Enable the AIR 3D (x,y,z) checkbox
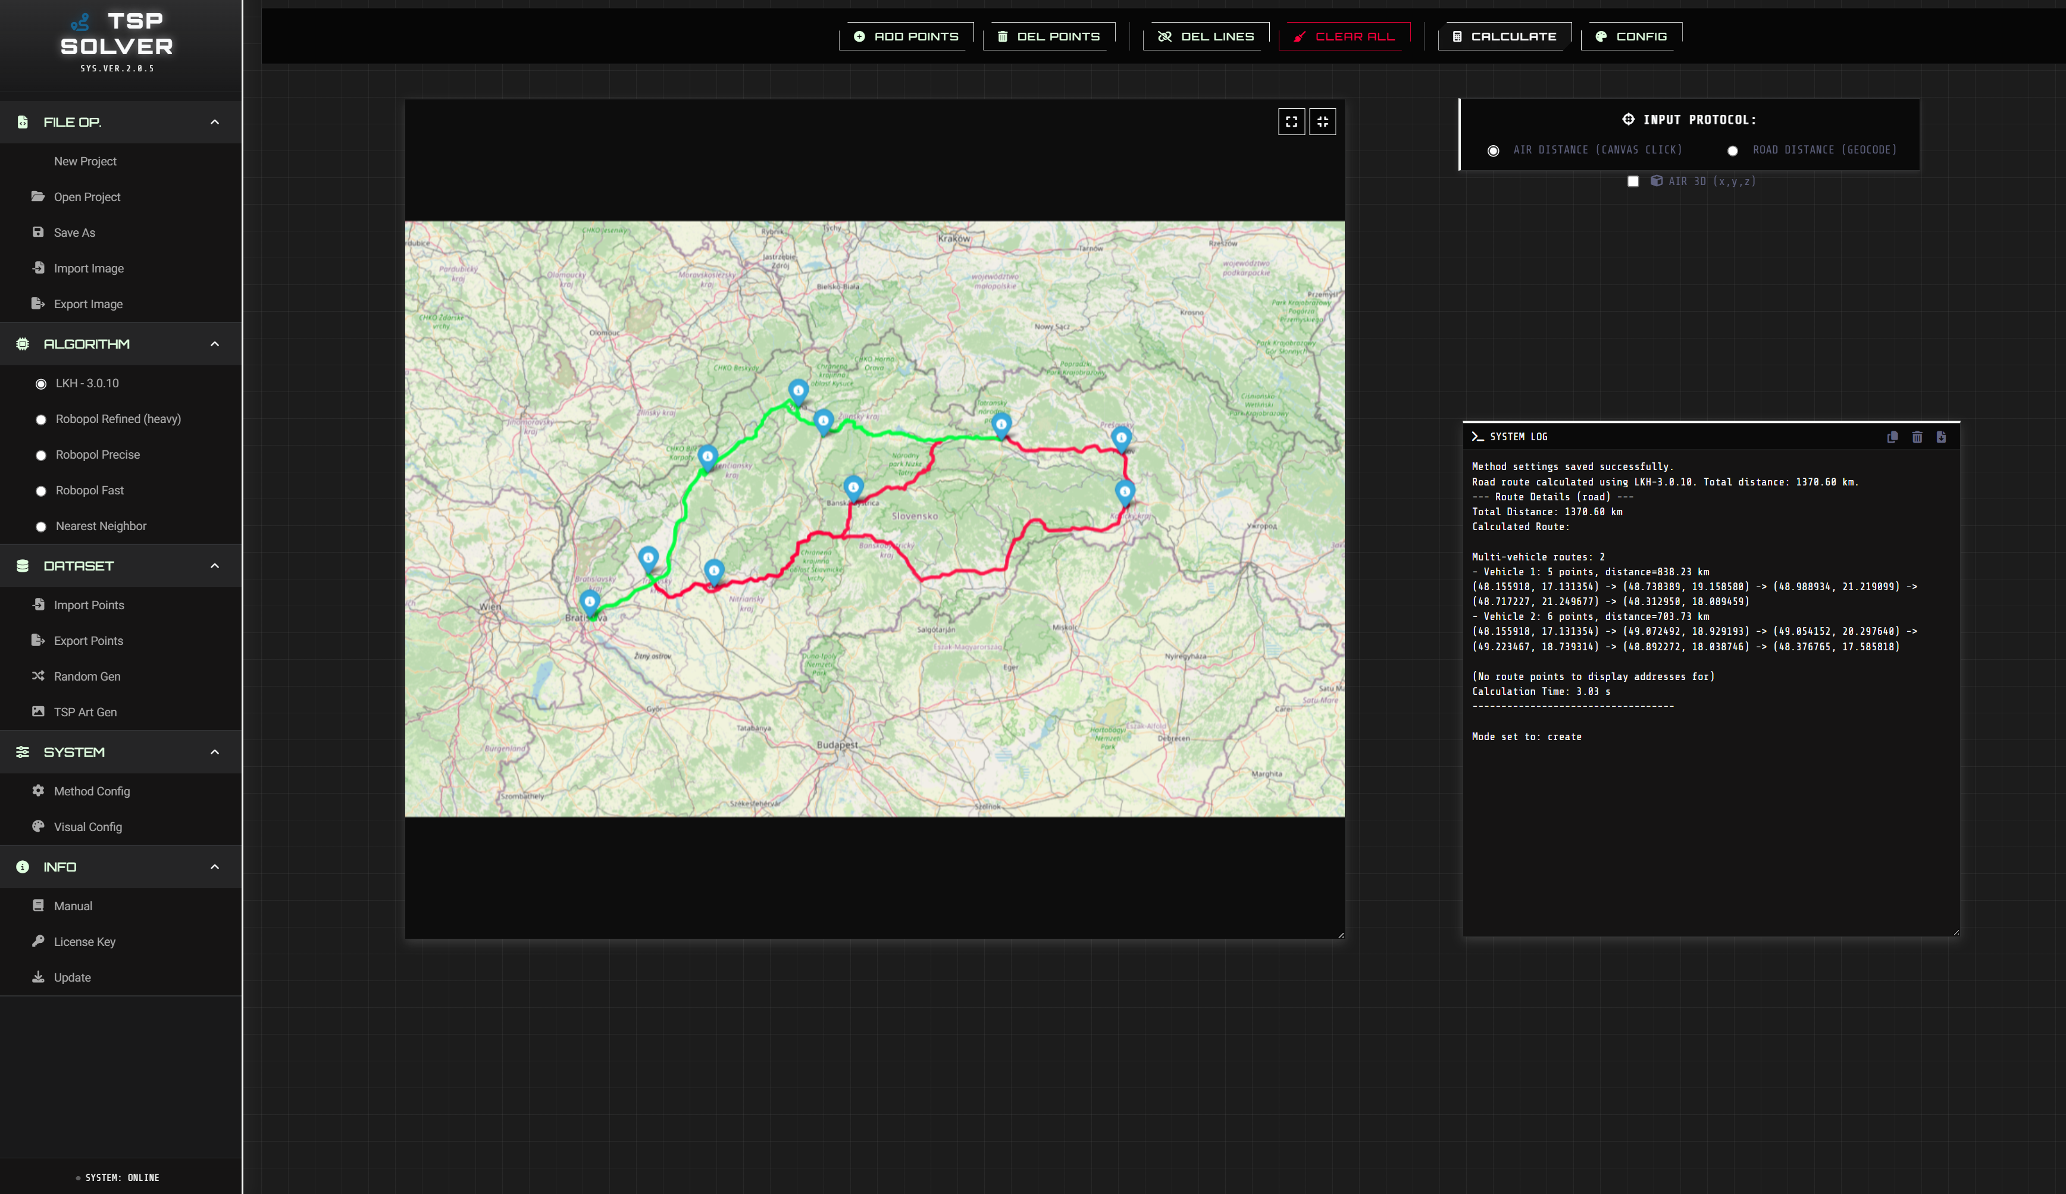This screenshot has width=2066, height=1194. (1633, 181)
